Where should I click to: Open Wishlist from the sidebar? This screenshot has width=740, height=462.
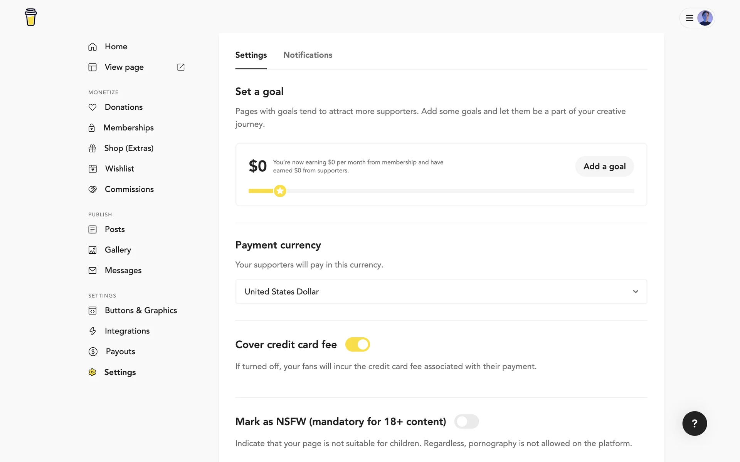tap(119, 169)
